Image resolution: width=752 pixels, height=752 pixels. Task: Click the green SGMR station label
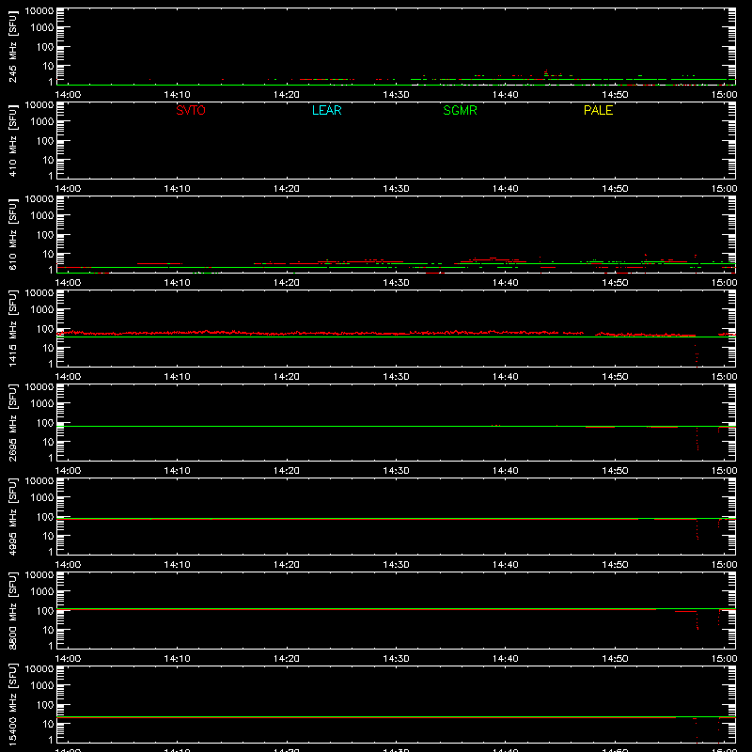pyautogui.click(x=460, y=110)
